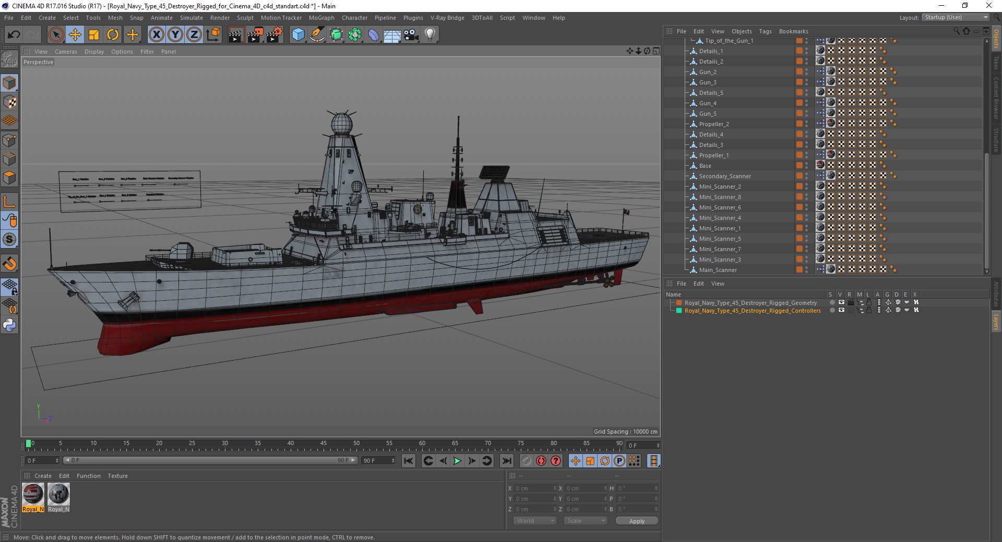
Task: Click the Undo arrow icon
Action: [x=14, y=35]
